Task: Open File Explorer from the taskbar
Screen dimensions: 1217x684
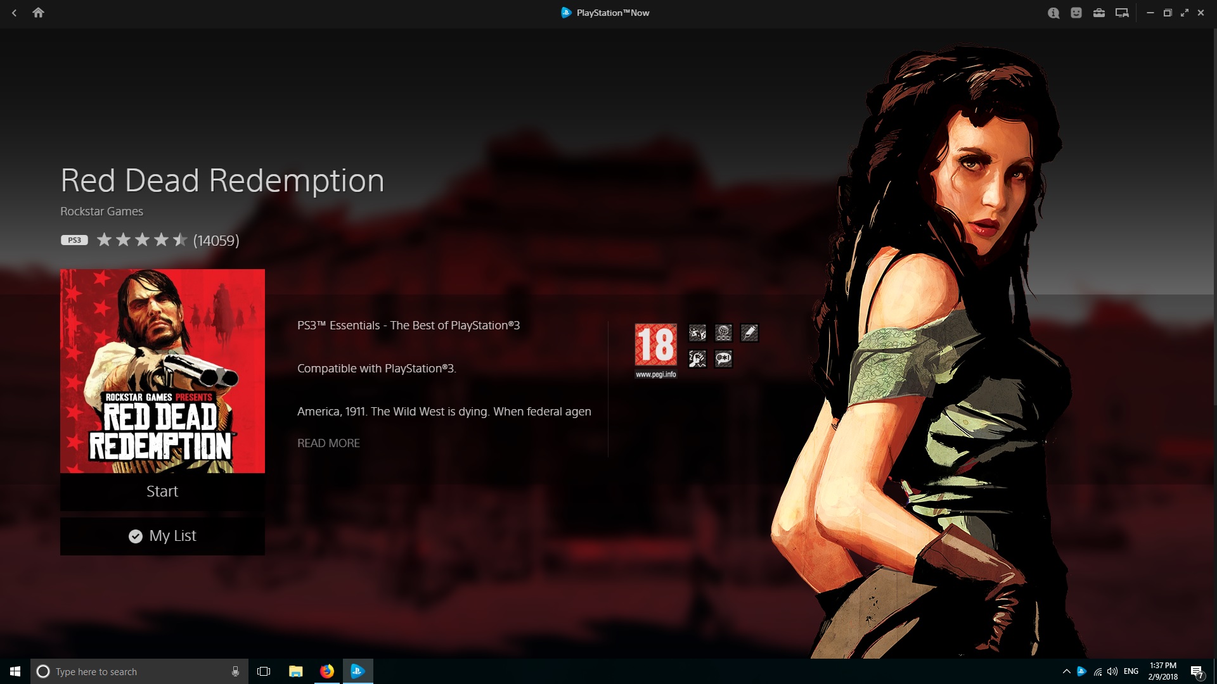Action: (295, 671)
